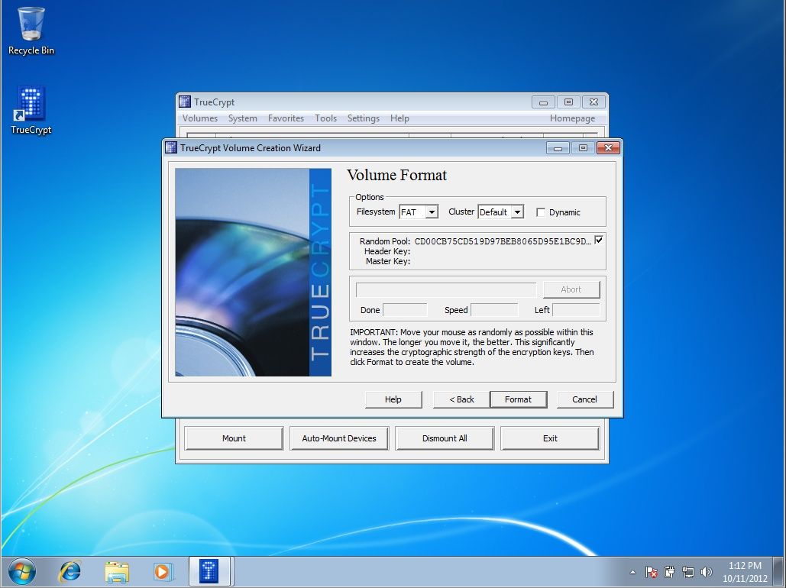The width and height of the screenshot is (786, 588).
Task: Click the Master Key label
Action: point(387,261)
